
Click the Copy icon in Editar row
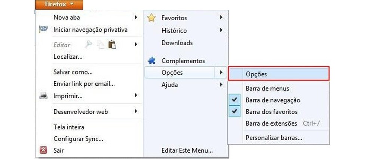[100, 45]
